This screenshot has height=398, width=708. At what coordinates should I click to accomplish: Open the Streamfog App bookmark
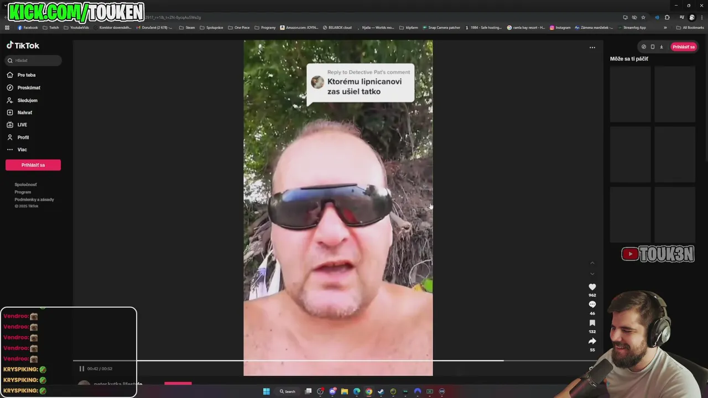coord(632,28)
